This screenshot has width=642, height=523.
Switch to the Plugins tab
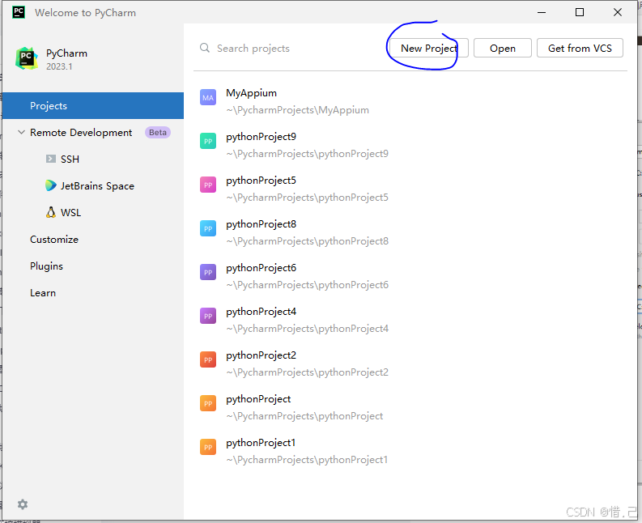click(46, 266)
